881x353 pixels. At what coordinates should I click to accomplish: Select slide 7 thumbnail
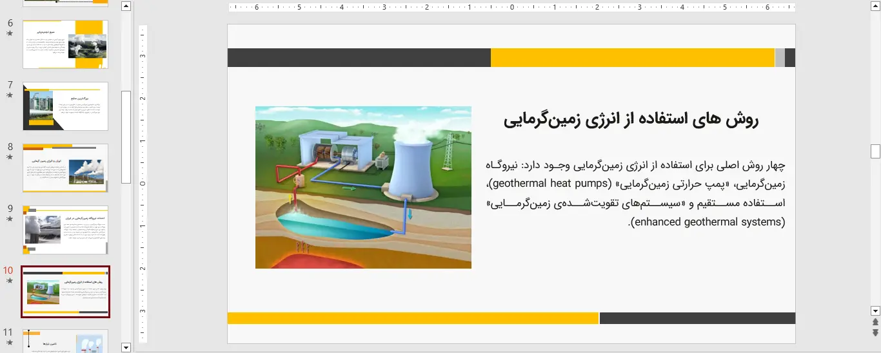click(x=65, y=106)
